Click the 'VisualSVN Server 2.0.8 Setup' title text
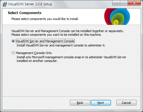 (x=30, y=4)
